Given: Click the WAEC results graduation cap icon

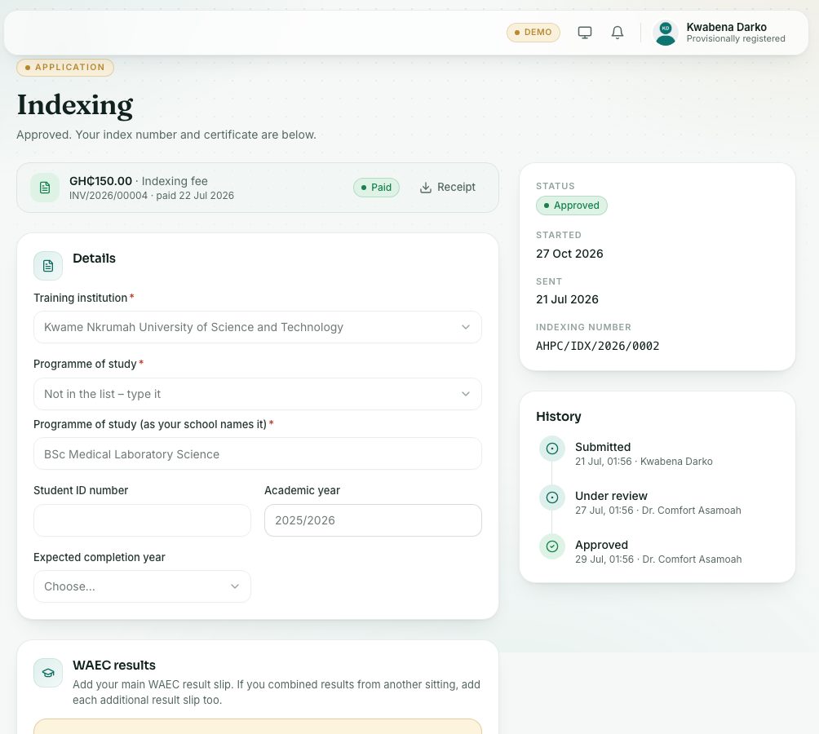Looking at the screenshot, I should pos(48,673).
